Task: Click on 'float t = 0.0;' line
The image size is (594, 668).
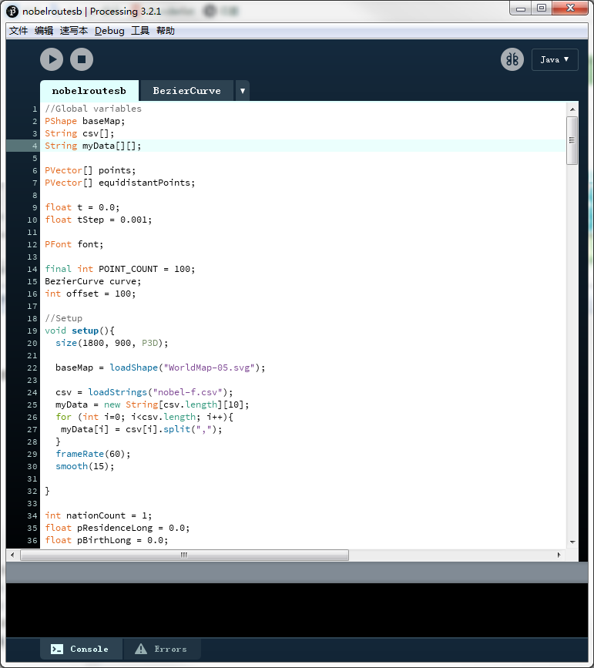Action: point(82,207)
